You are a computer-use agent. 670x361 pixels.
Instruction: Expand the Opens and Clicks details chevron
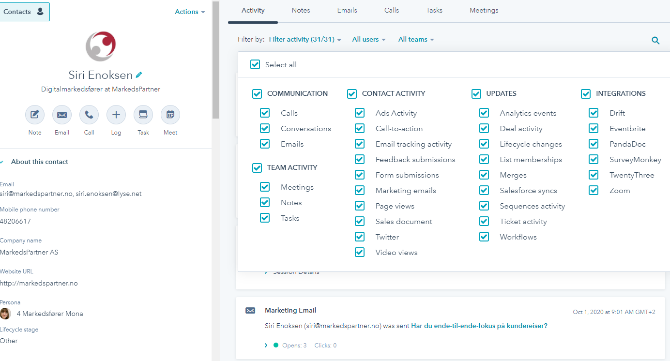pos(266,346)
